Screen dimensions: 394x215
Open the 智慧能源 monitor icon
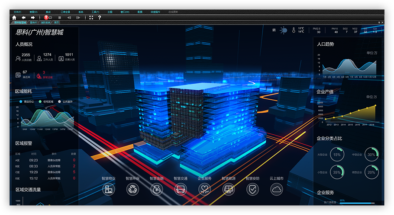[229, 189]
